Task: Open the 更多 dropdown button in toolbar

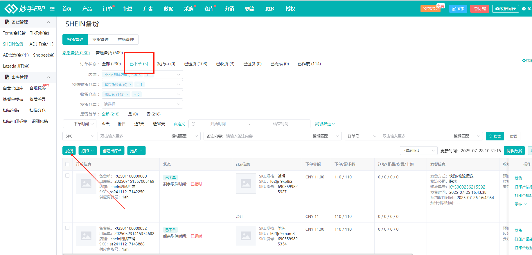Action: pos(136,151)
